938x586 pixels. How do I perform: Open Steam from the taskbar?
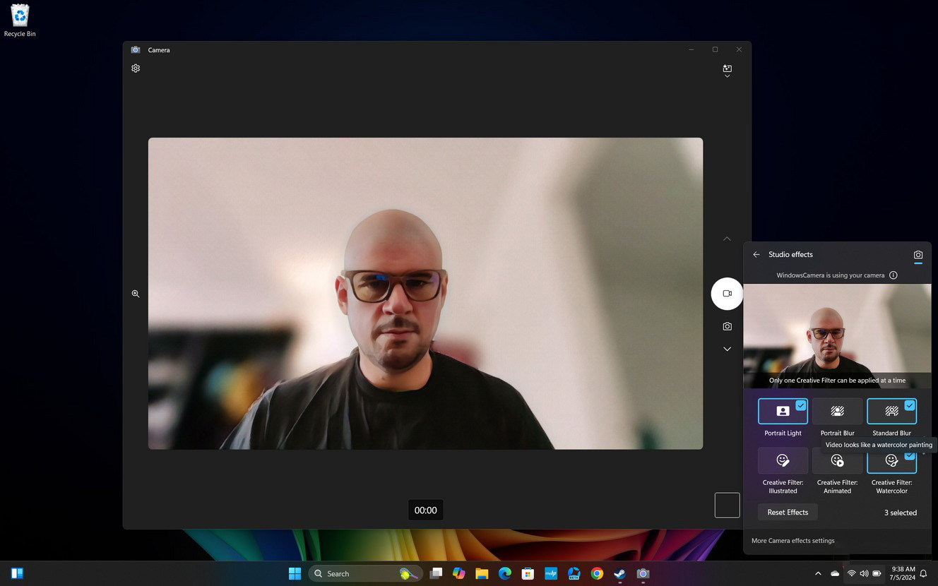619,573
